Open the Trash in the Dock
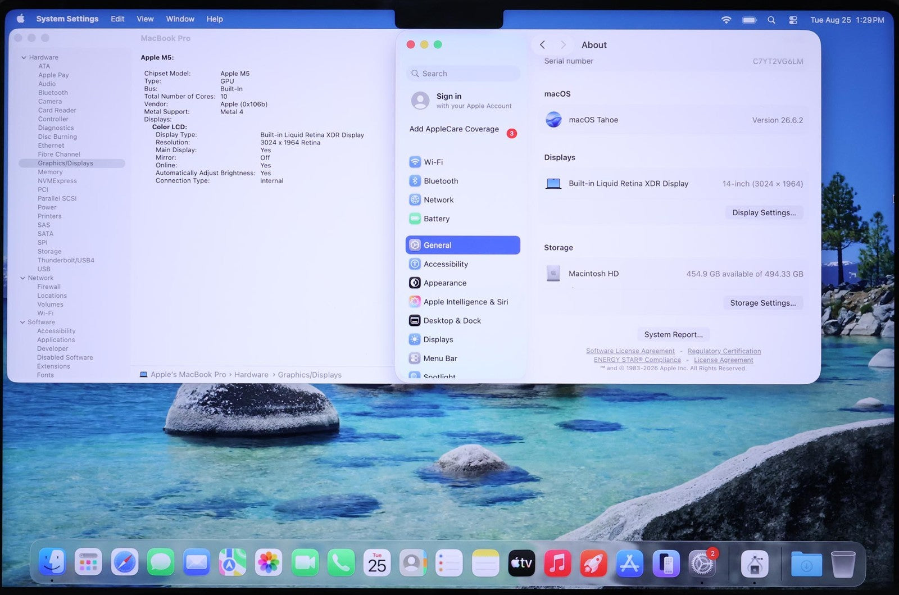 tap(843, 563)
